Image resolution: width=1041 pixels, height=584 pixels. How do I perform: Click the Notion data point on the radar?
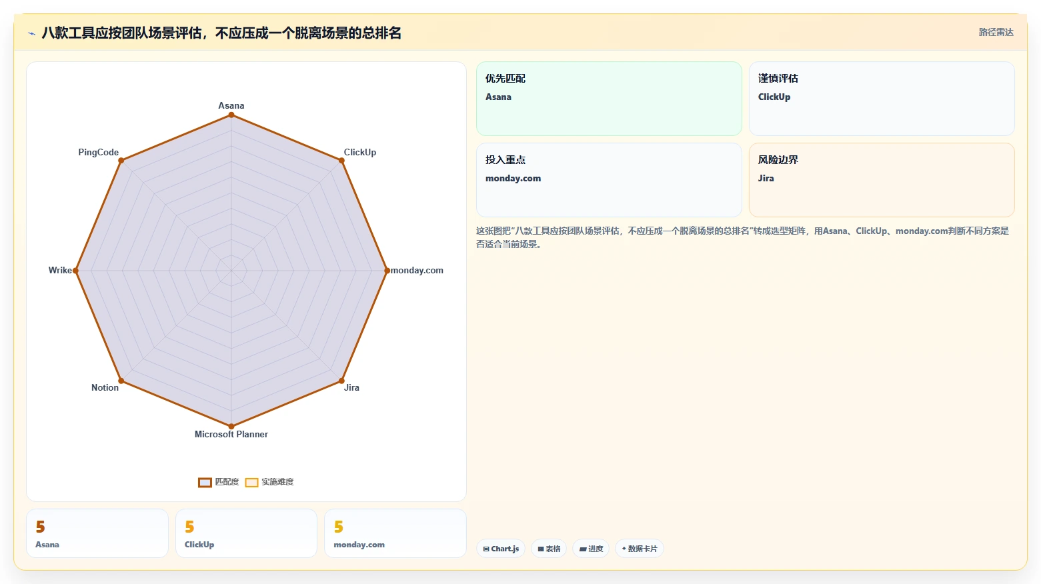click(x=121, y=381)
